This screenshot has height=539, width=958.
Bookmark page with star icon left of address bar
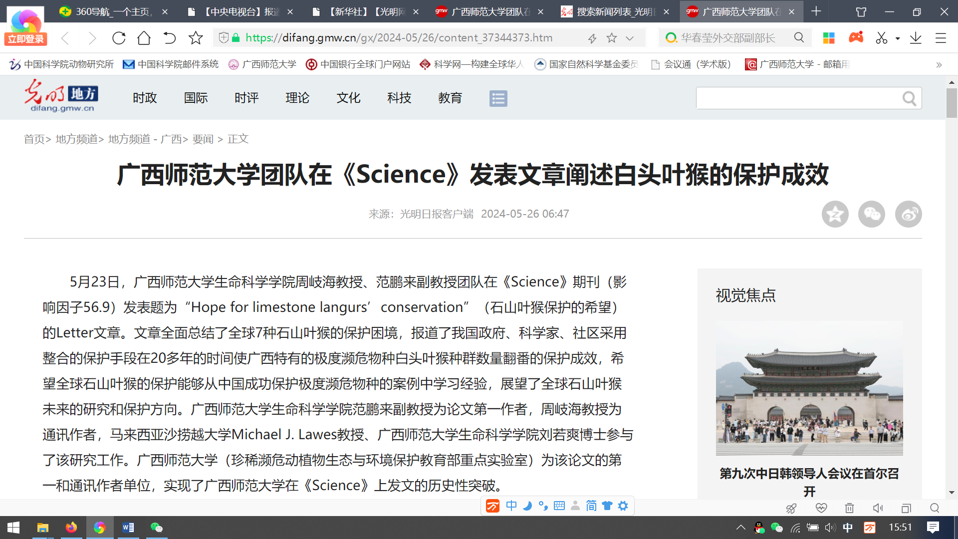tap(196, 38)
